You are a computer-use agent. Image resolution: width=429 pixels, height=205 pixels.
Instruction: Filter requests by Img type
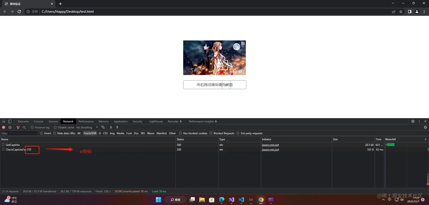(112, 133)
